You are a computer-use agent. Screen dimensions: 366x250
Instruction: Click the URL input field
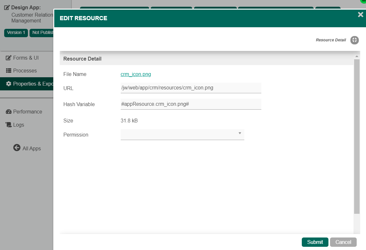click(191, 88)
